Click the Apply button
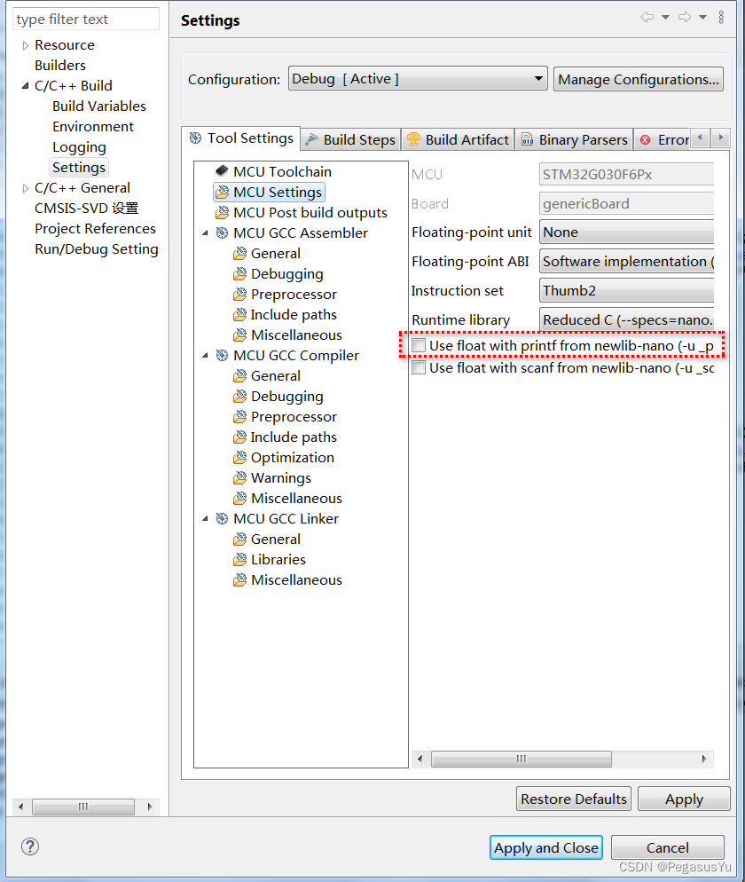The width and height of the screenshot is (745, 882). (x=684, y=799)
